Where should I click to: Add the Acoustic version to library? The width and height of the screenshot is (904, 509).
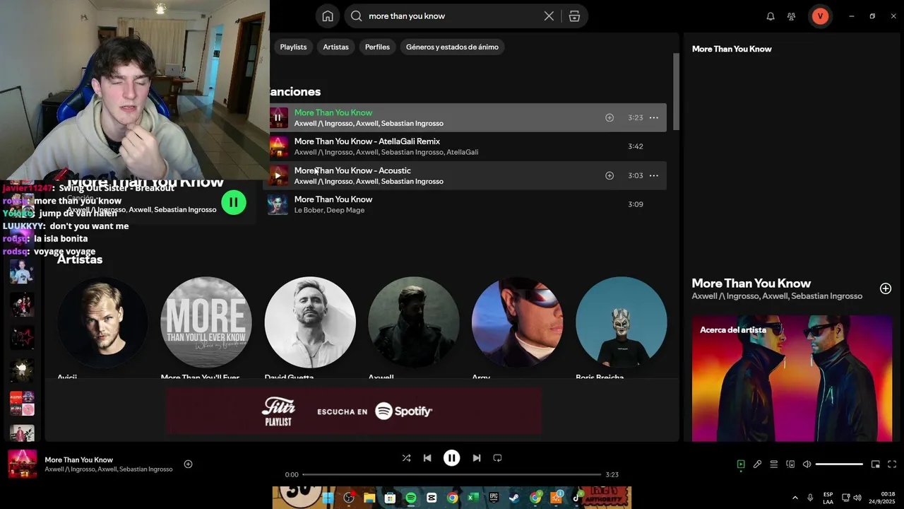tap(609, 175)
